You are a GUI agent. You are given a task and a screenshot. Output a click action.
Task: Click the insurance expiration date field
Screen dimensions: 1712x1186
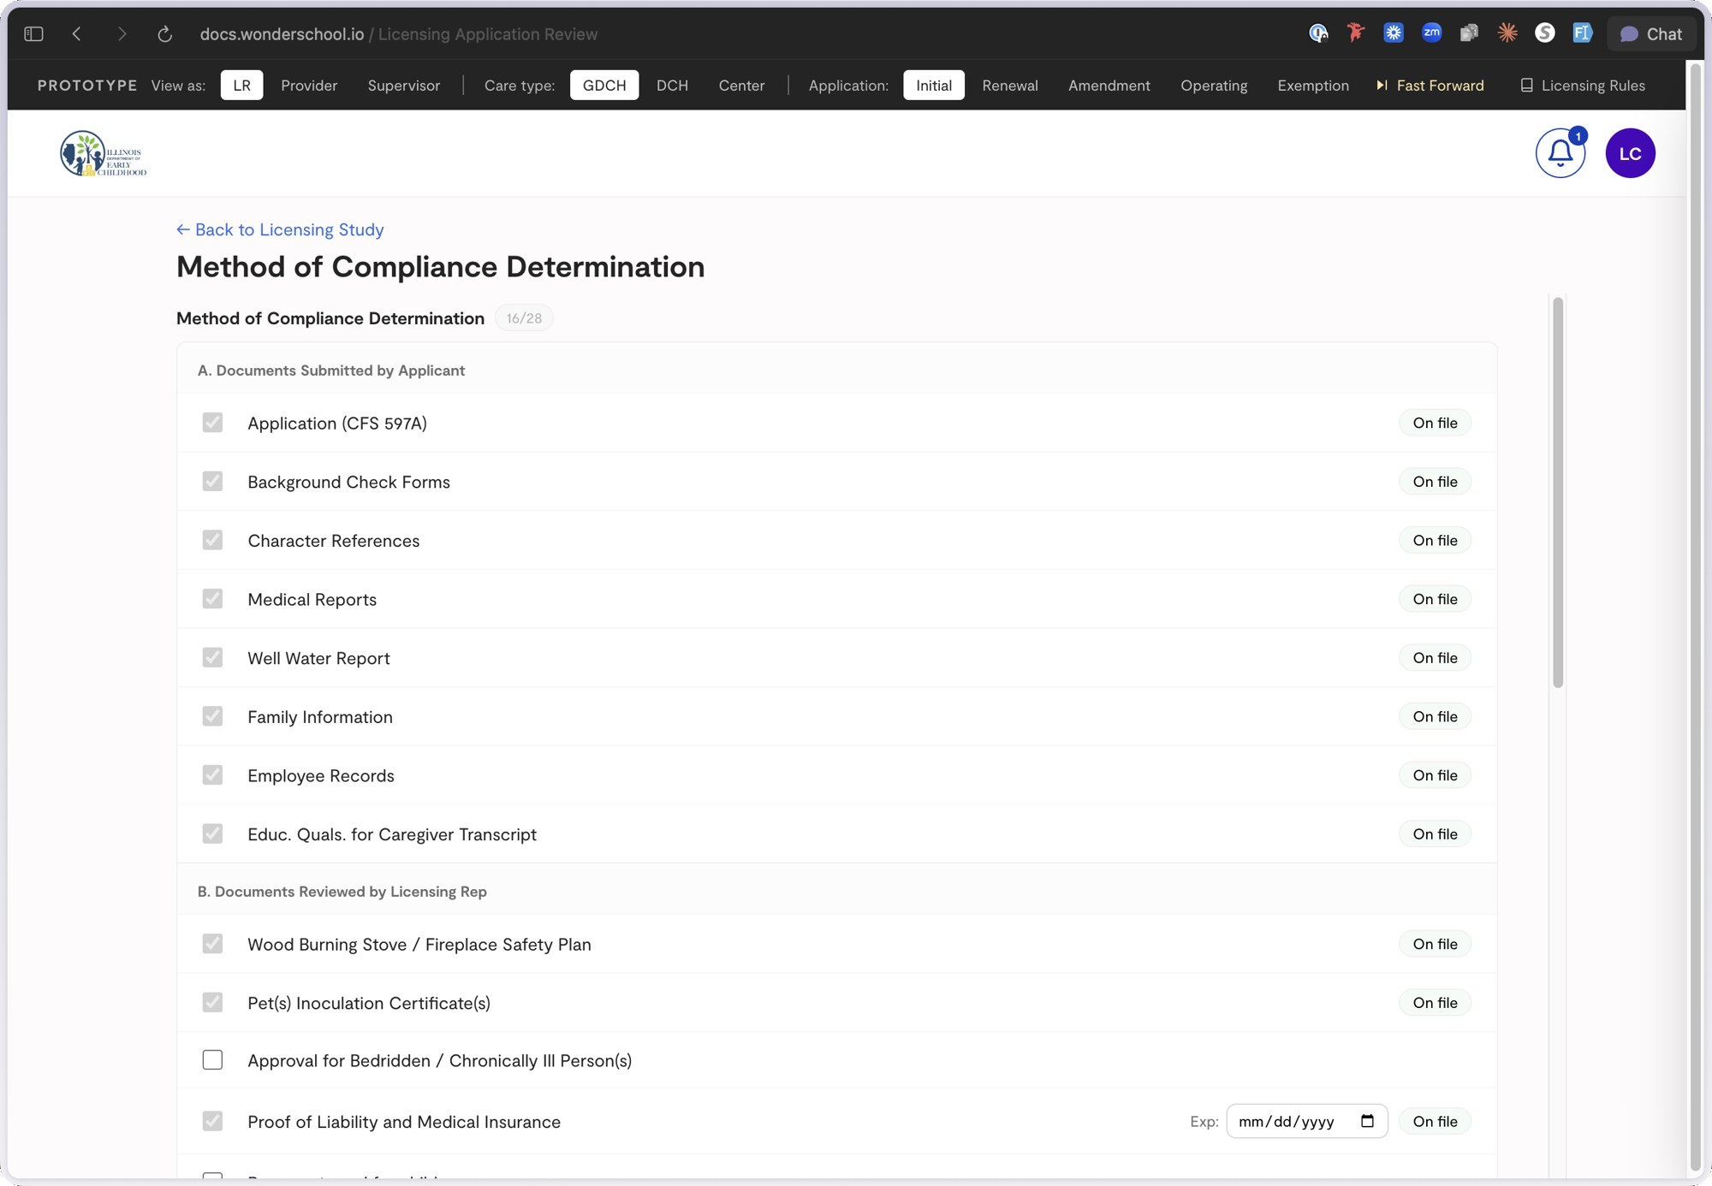coord(1306,1121)
